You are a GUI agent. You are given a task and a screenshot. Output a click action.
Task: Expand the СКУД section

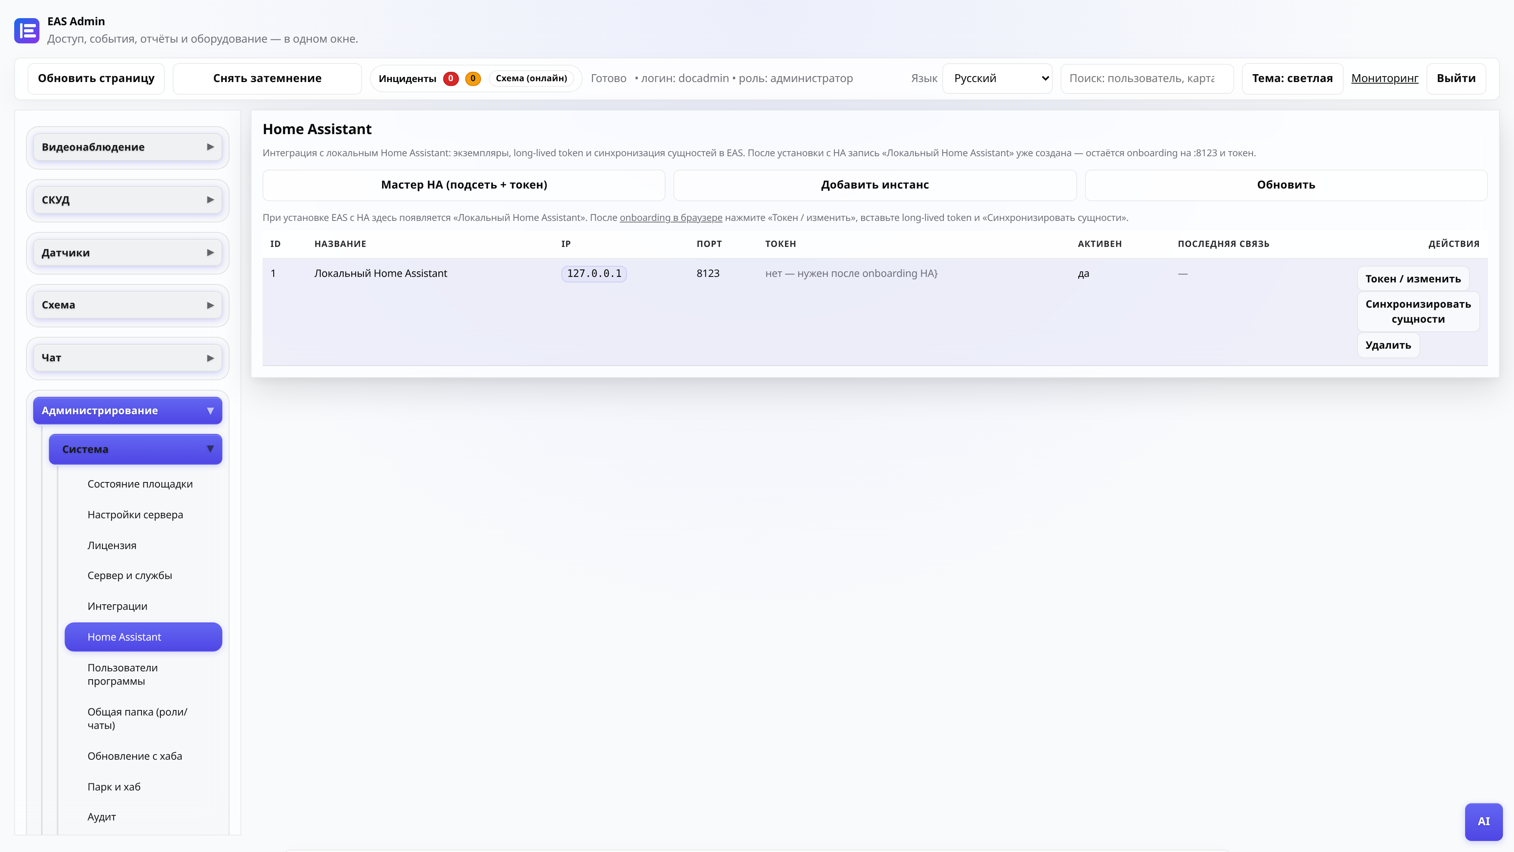pos(127,200)
